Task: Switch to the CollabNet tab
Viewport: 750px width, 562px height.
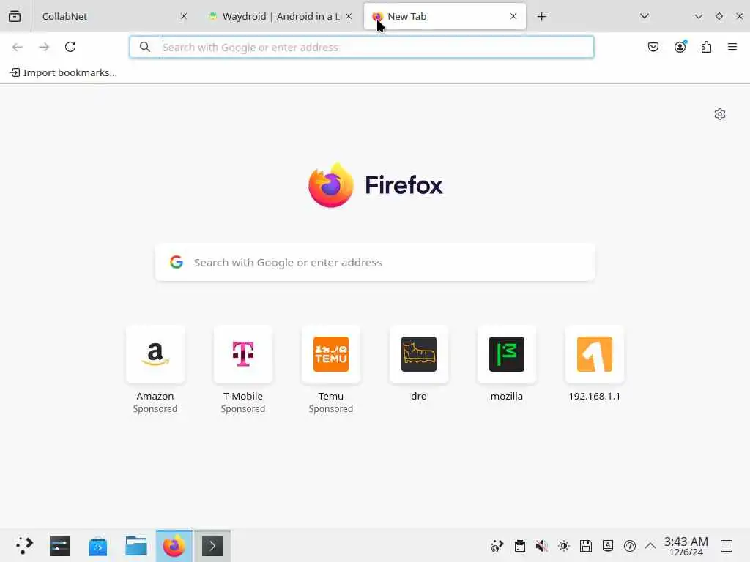Action: tap(111, 16)
